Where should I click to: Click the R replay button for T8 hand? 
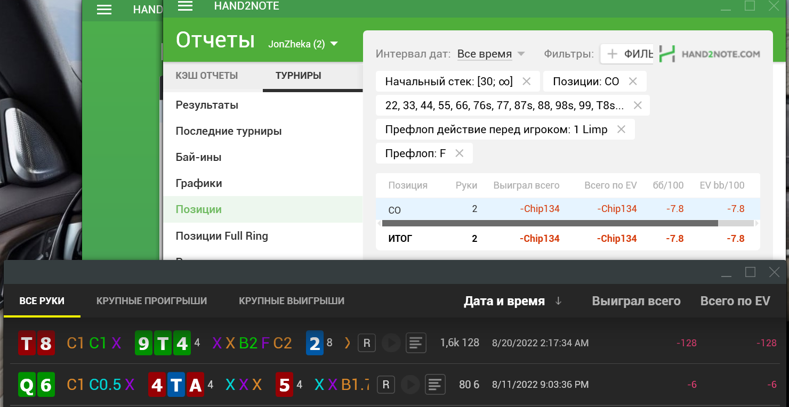367,343
